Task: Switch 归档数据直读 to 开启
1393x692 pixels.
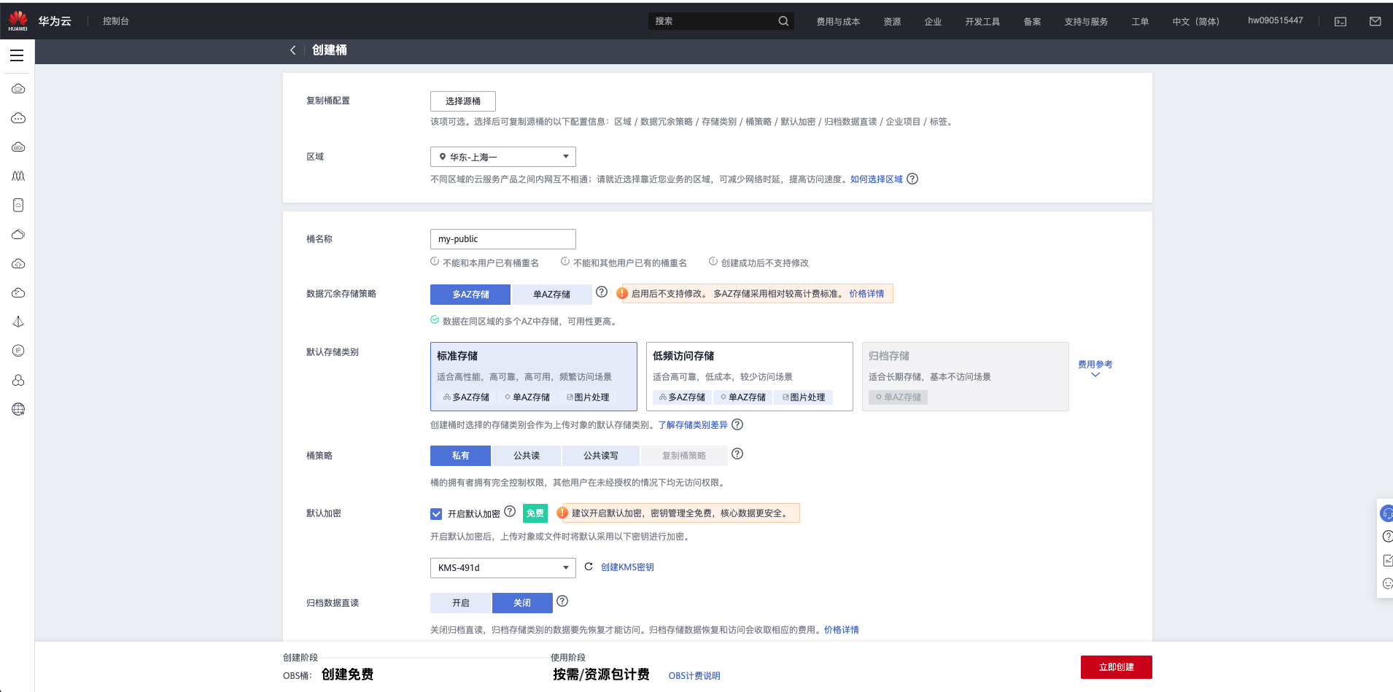Action: (x=460, y=602)
